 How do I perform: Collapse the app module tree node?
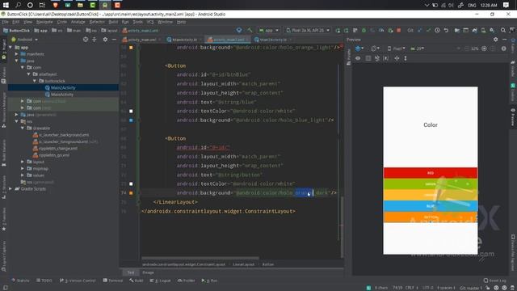pos(11,48)
